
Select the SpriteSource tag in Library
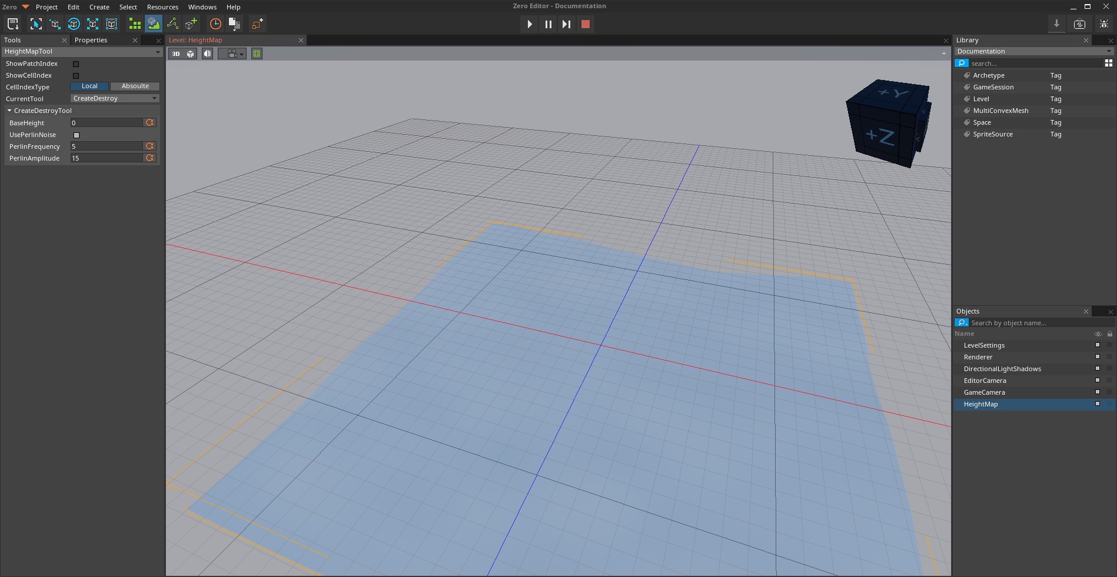(x=993, y=134)
